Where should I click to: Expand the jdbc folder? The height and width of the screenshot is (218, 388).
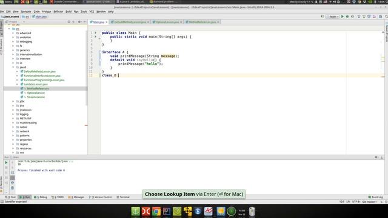(13, 101)
